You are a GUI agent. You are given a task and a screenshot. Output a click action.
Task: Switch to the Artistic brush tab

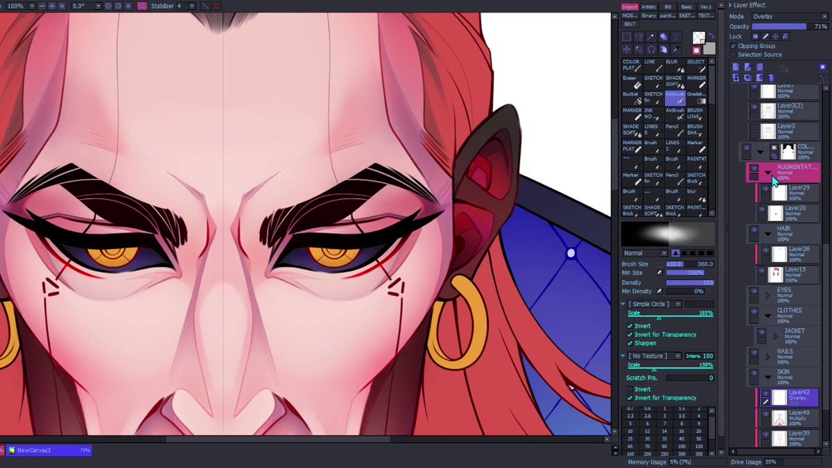(x=650, y=6)
